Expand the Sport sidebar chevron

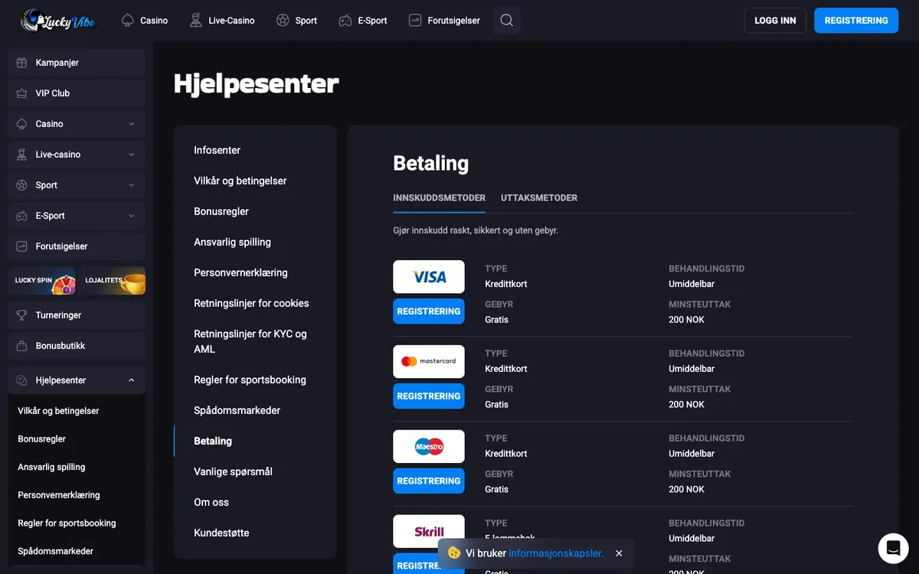(x=131, y=185)
